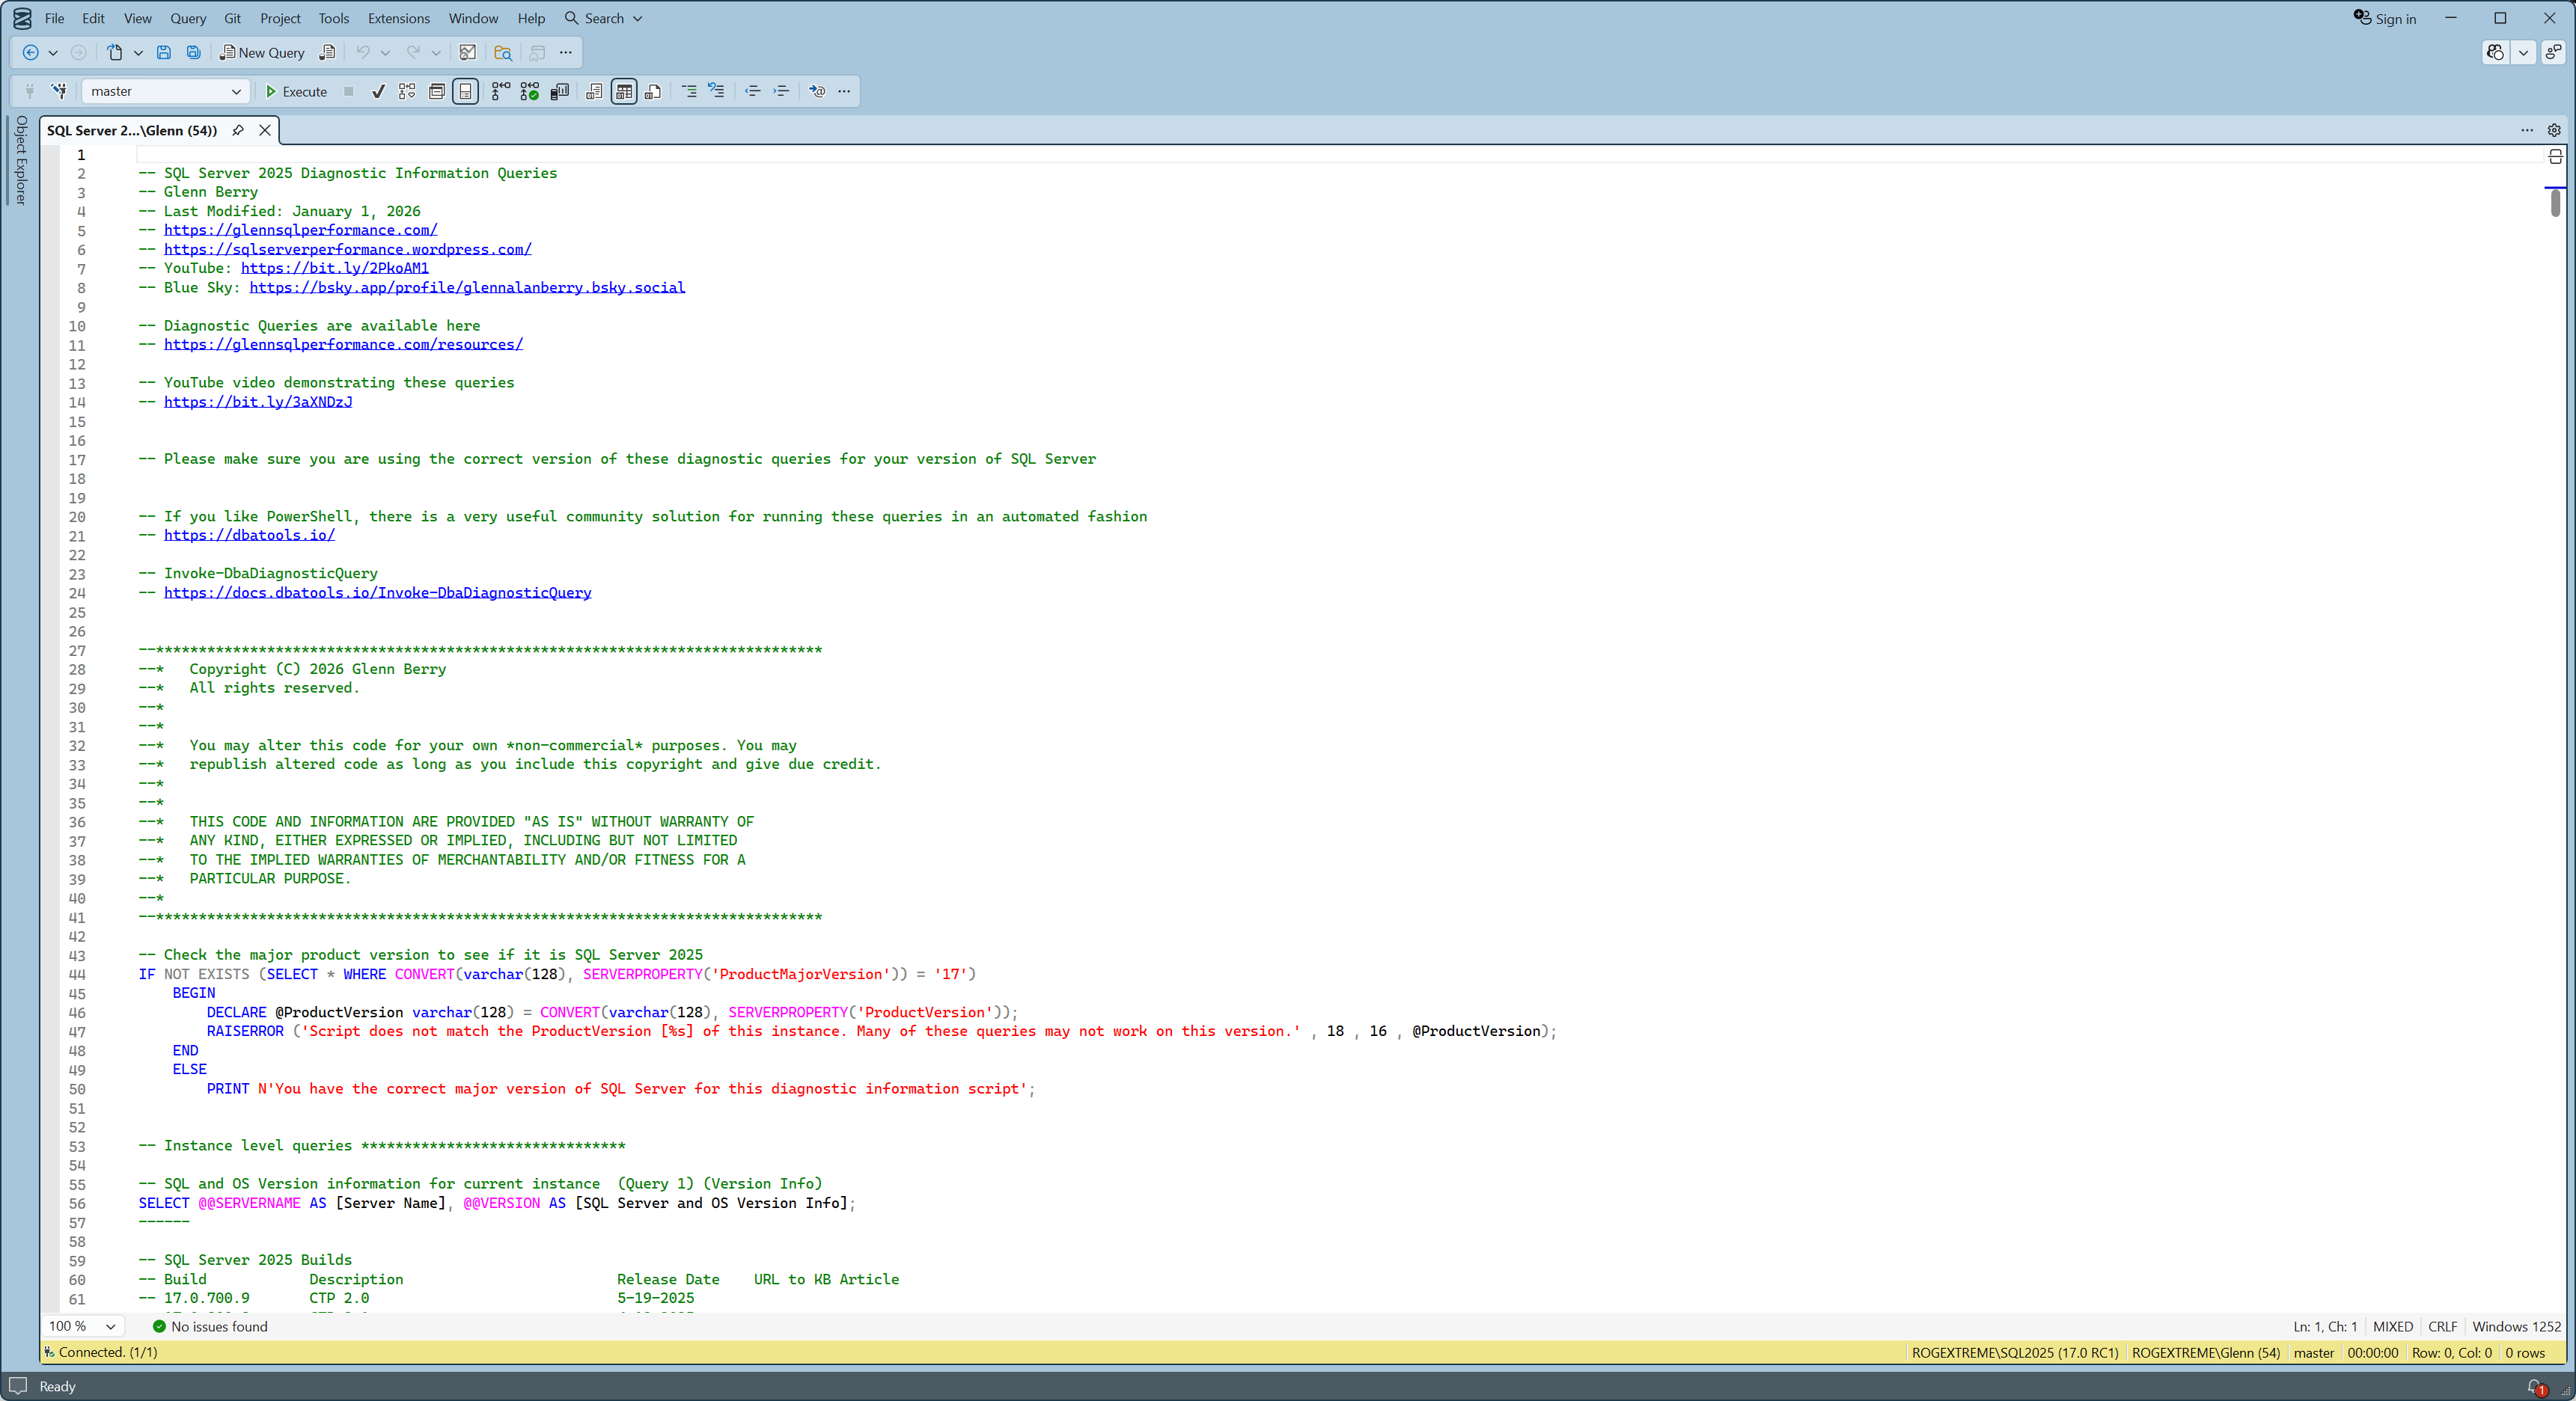The width and height of the screenshot is (2576, 1401).
Task: Click the Parse checkmark icon
Action: click(x=378, y=91)
